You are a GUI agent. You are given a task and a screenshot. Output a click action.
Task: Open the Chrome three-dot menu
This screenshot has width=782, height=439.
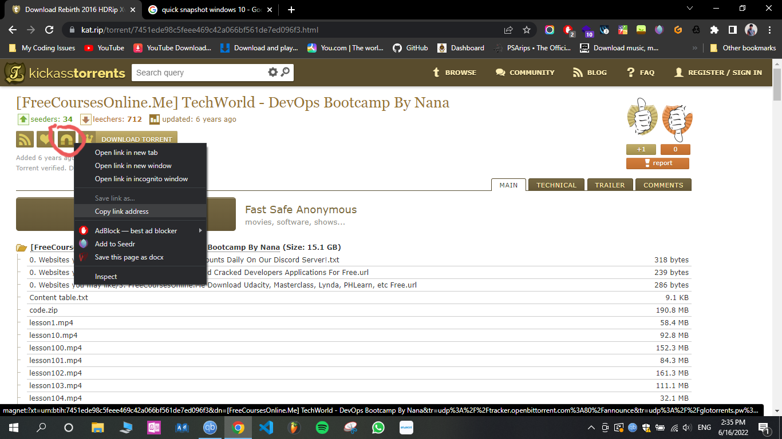click(x=769, y=30)
